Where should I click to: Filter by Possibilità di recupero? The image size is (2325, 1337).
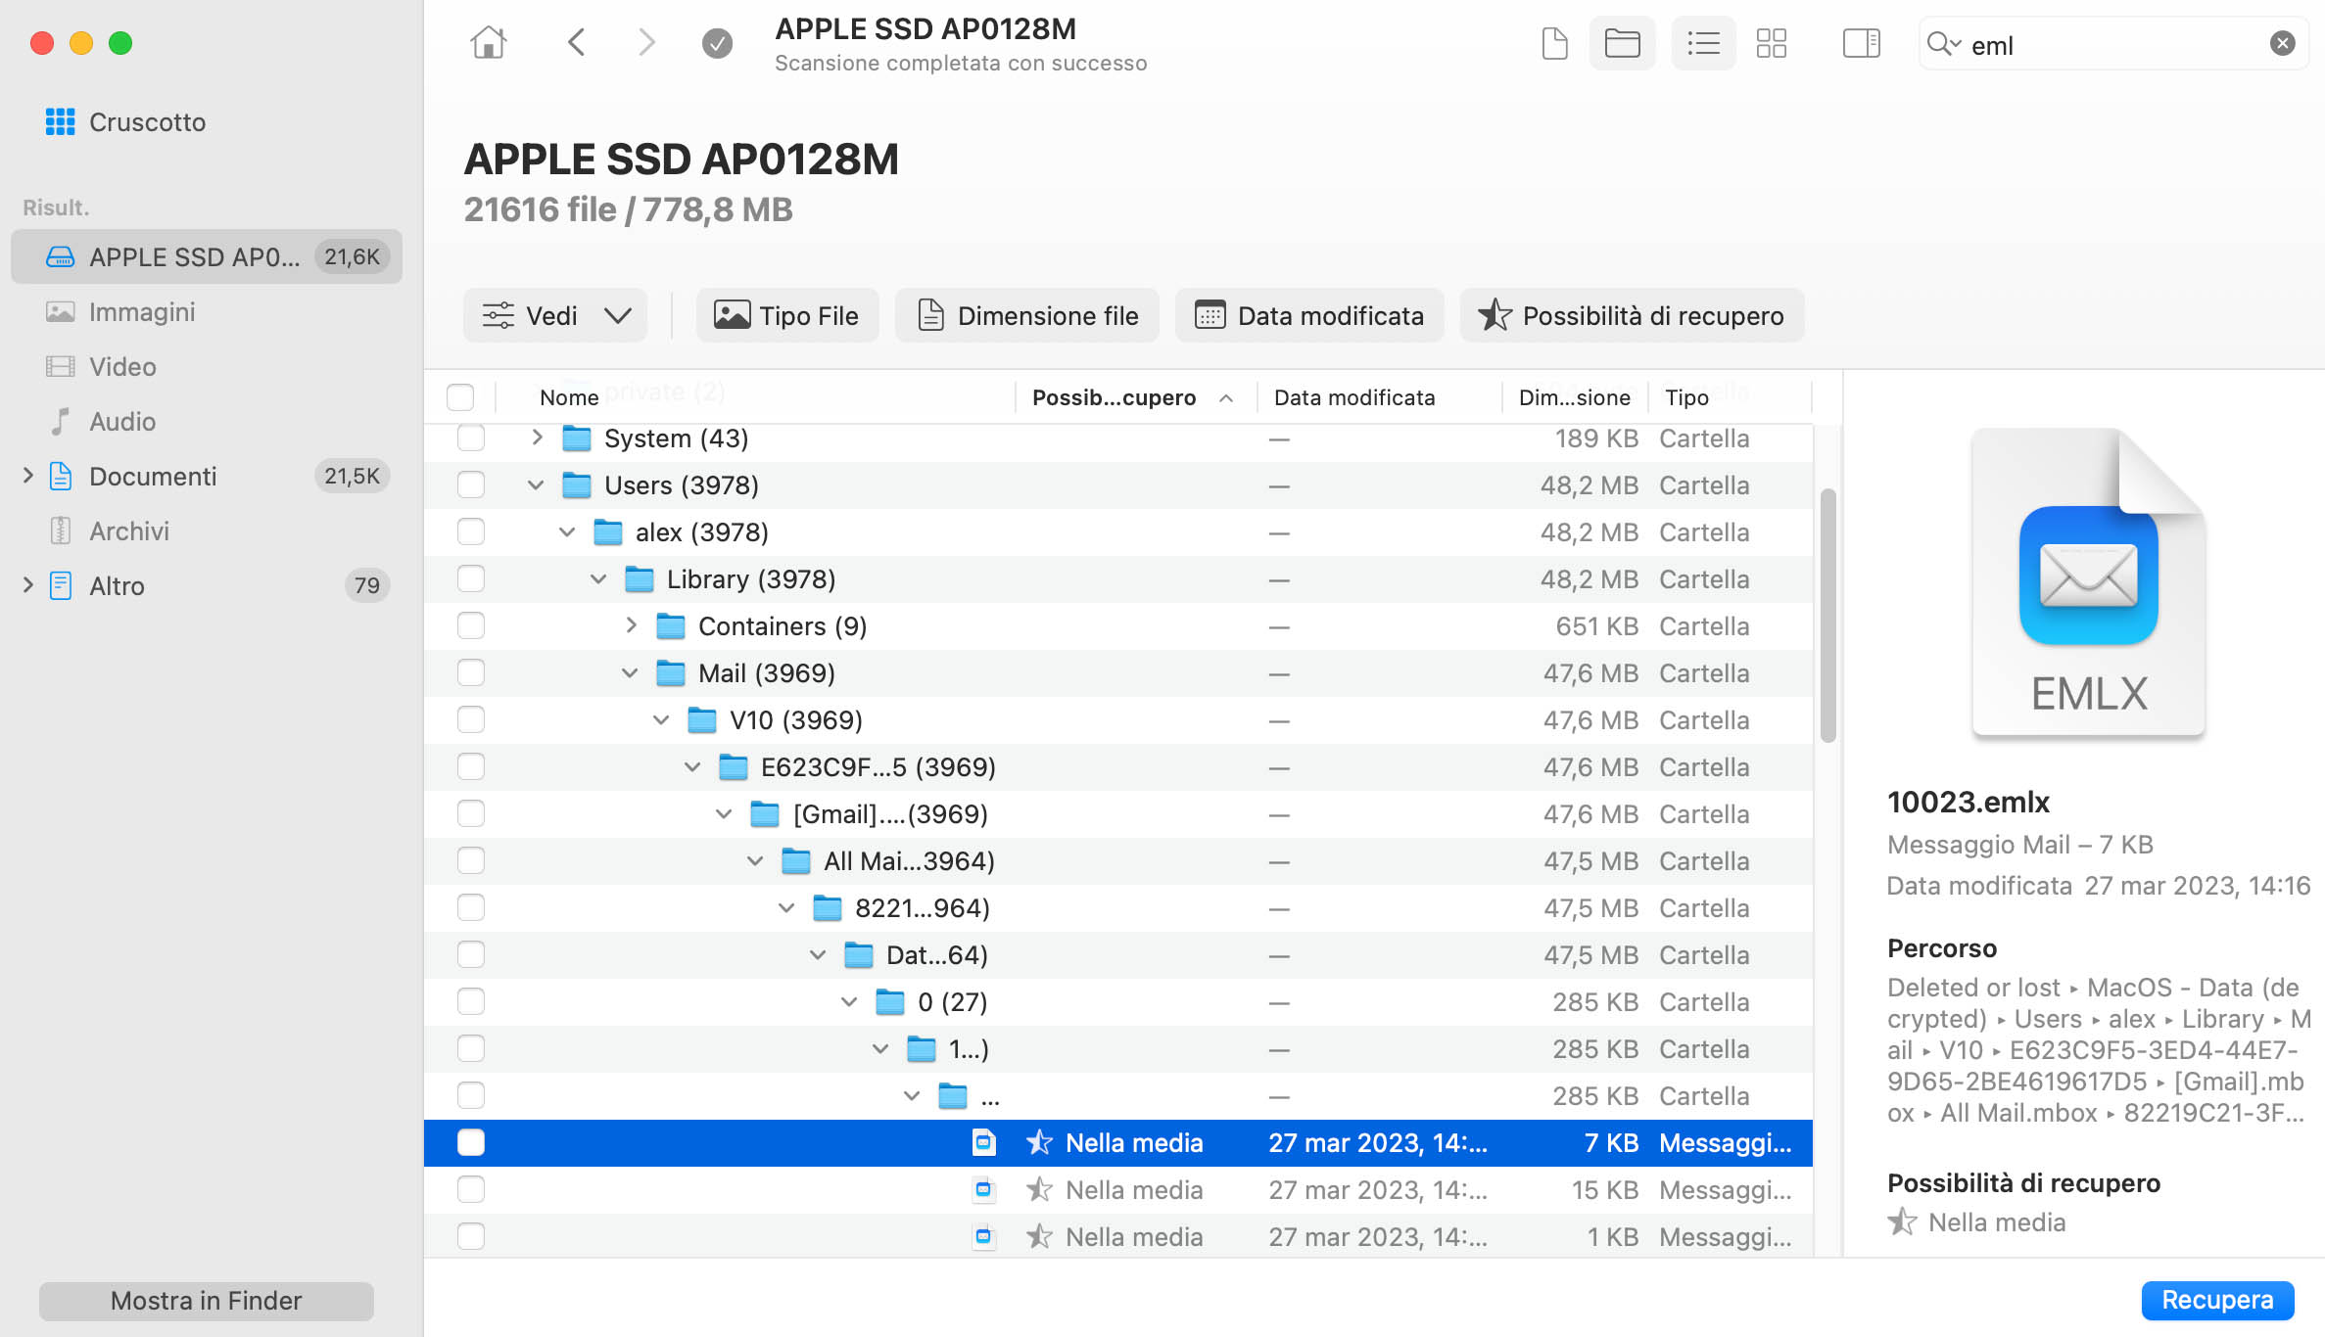pyautogui.click(x=1632, y=316)
